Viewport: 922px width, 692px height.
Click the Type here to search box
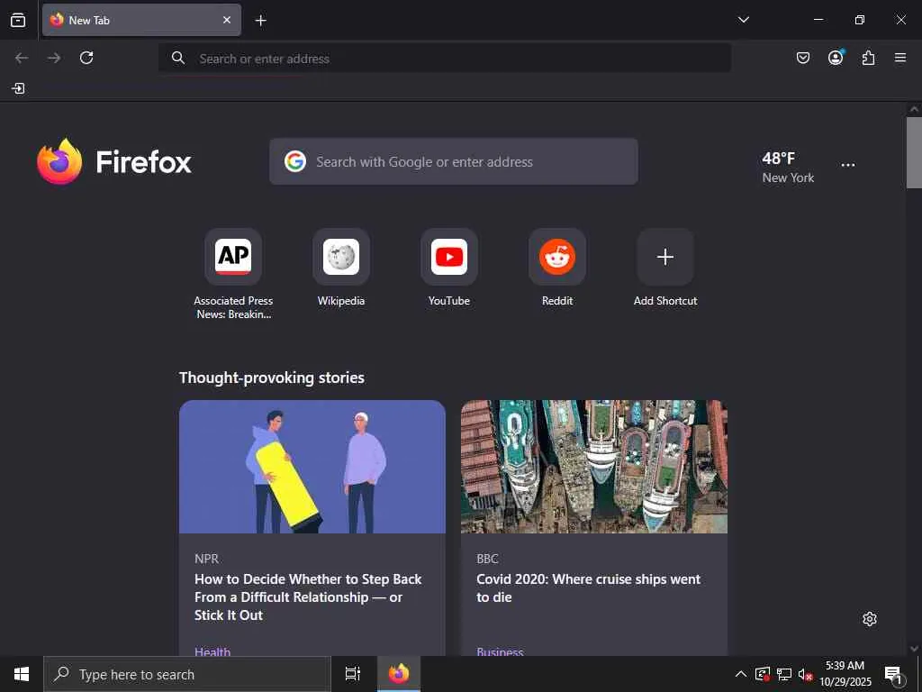click(187, 674)
